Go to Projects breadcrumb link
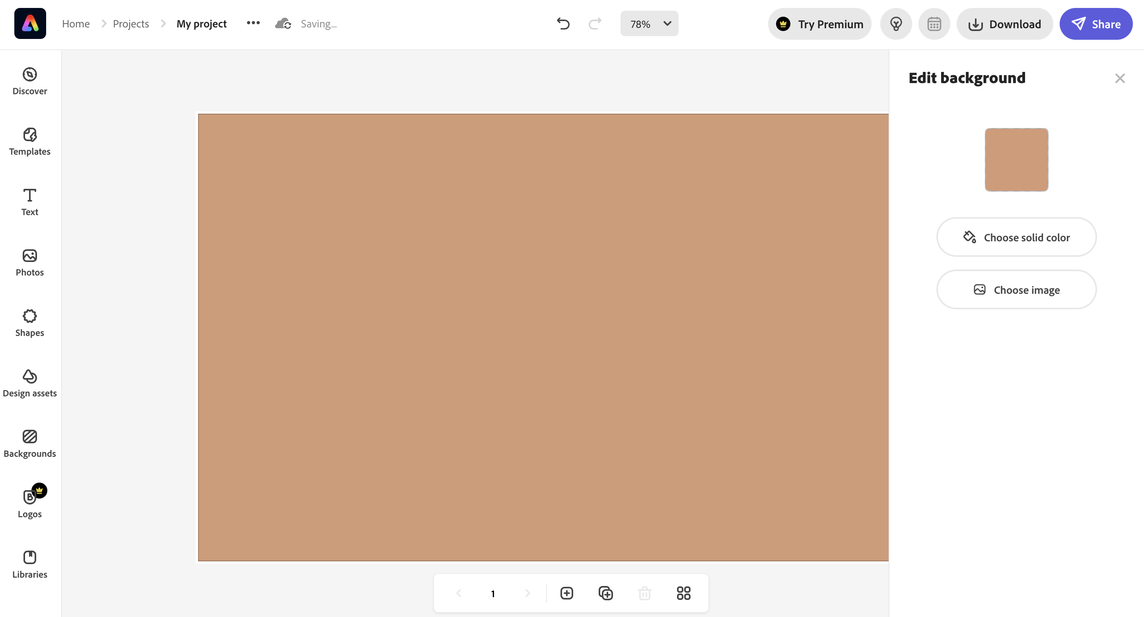The height and width of the screenshot is (617, 1144). [x=130, y=23]
